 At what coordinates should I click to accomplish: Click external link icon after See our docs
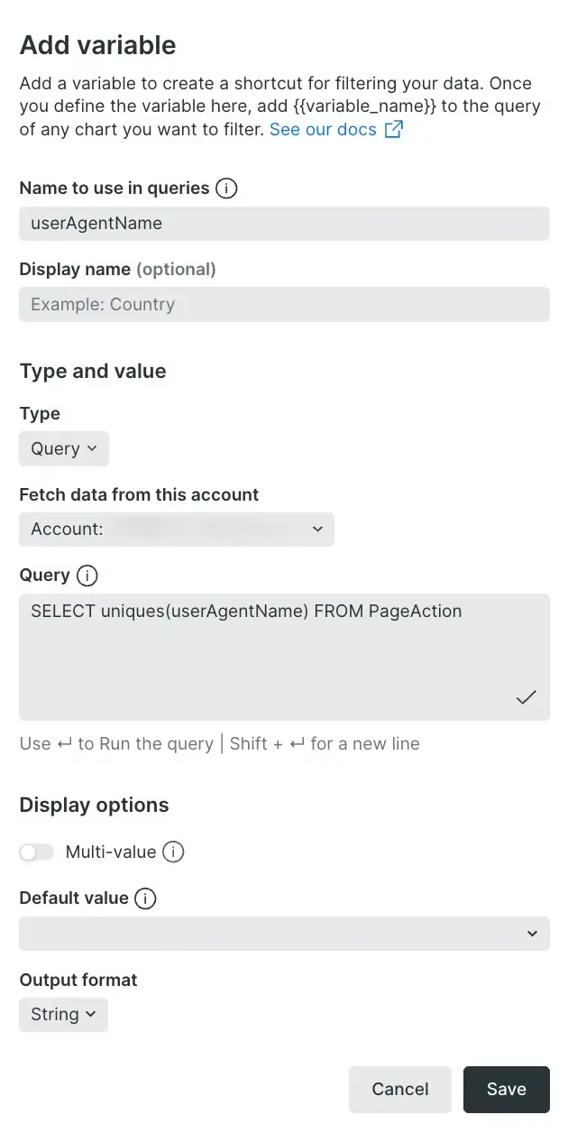pos(394,130)
